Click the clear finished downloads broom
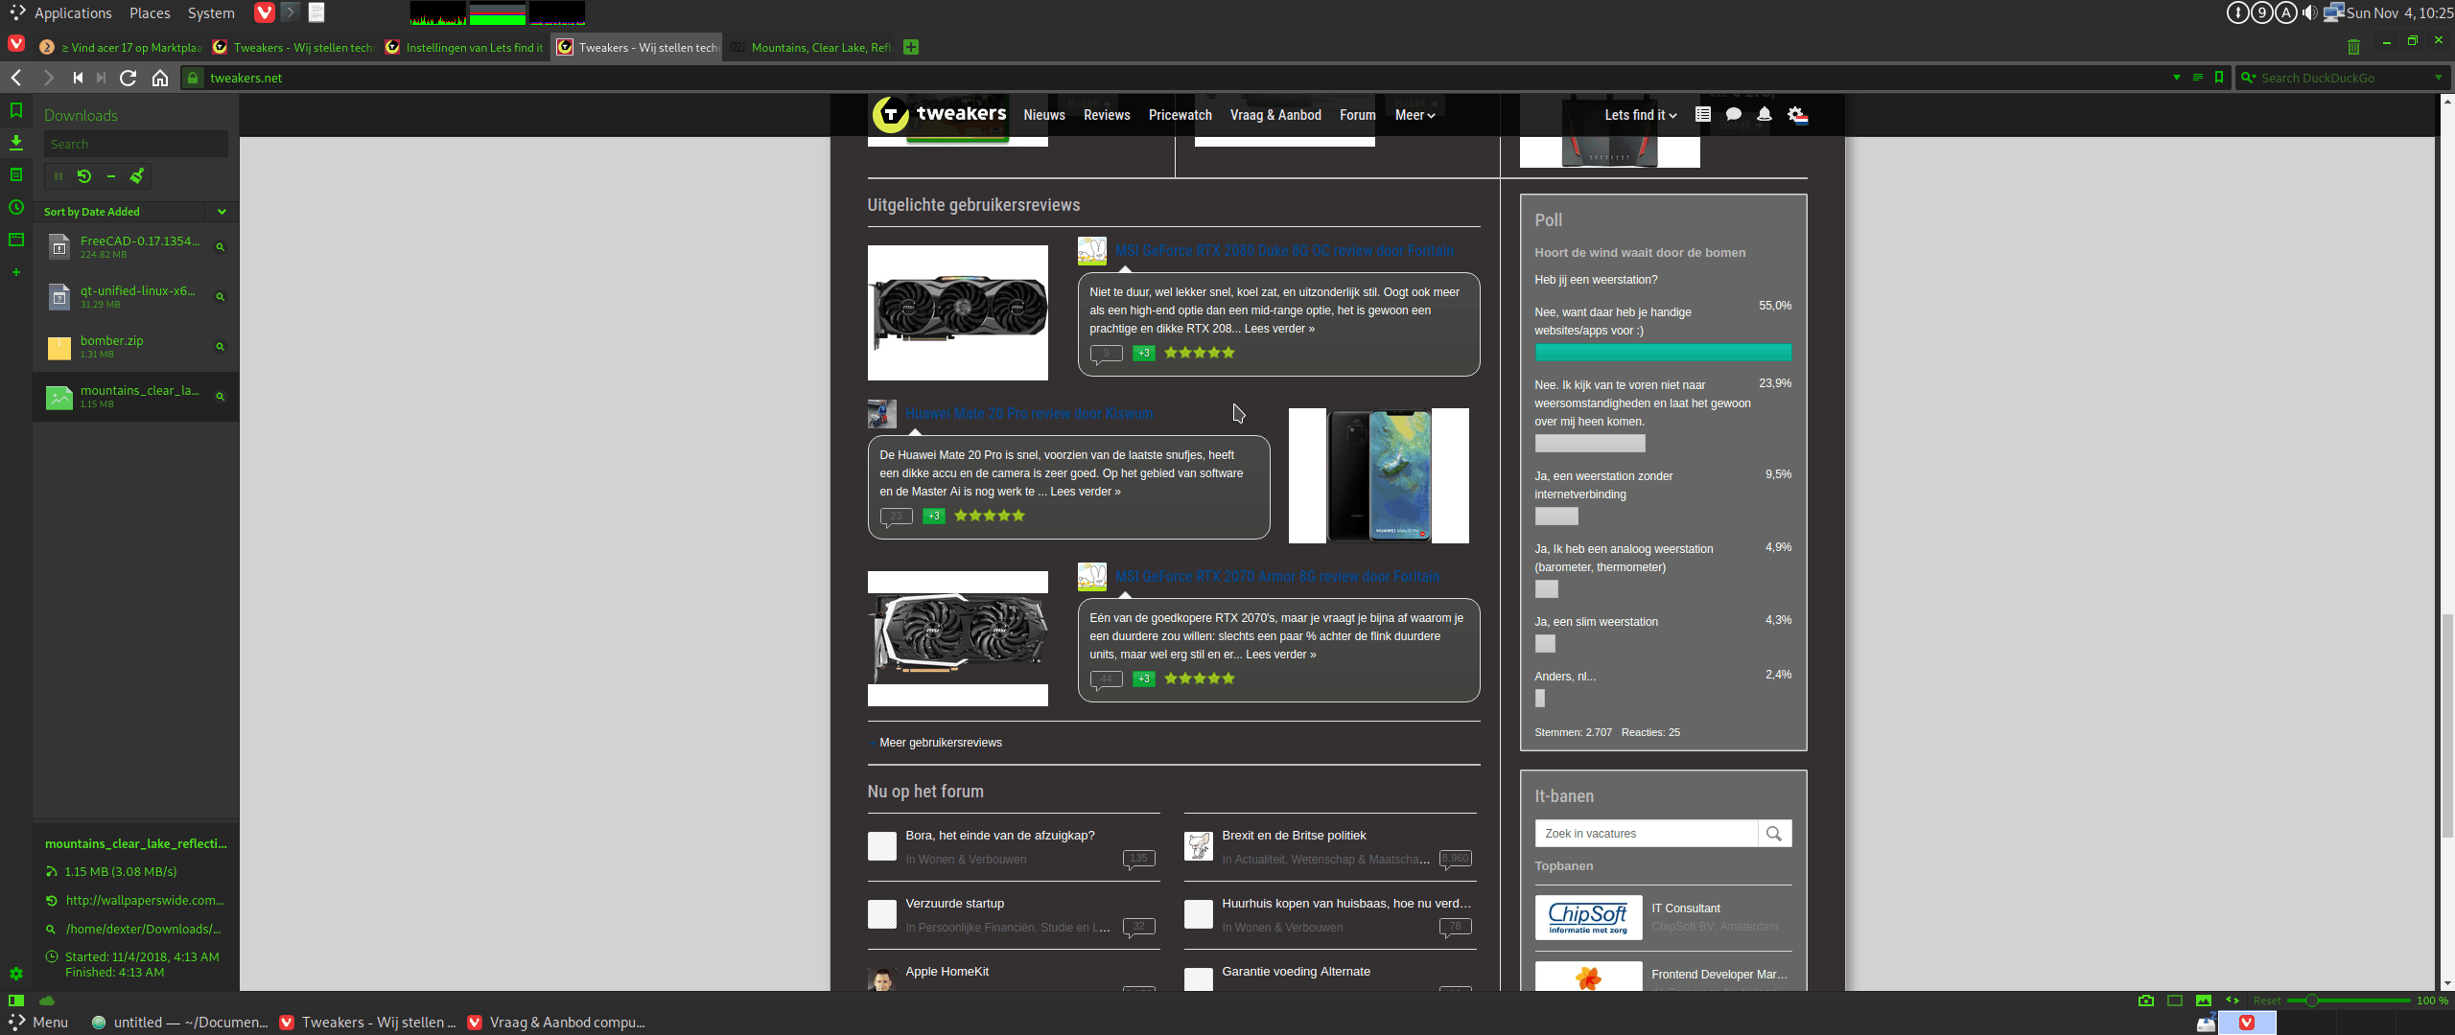 (x=137, y=176)
